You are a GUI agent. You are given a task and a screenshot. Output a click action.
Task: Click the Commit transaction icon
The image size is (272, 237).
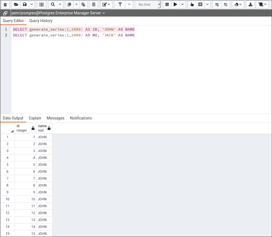point(217,4)
